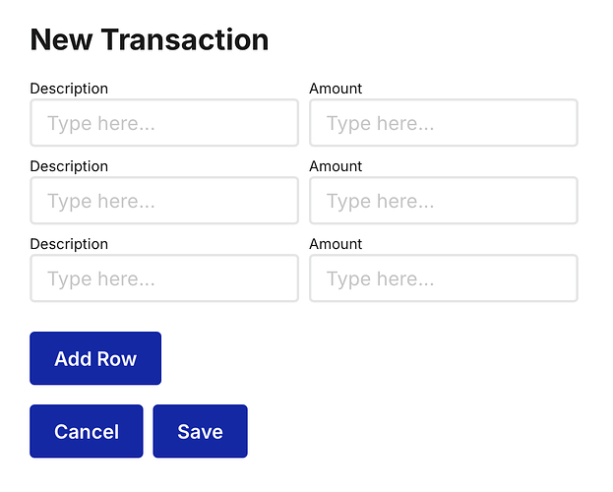Click the second row's Amount label
Viewport: 613px width, 492px height.
click(336, 166)
